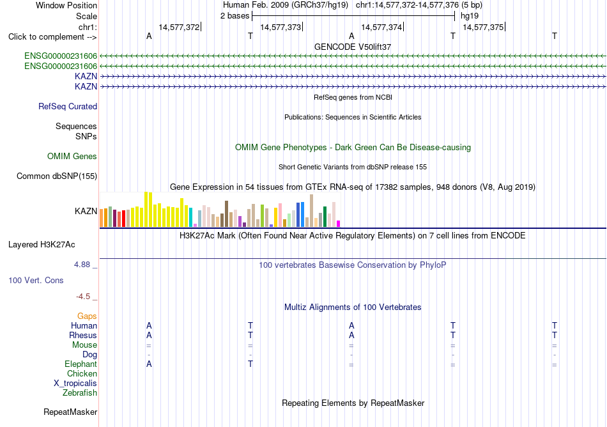Click the SNPs track label
Viewport: 607px width, 427px height.
(x=86, y=136)
